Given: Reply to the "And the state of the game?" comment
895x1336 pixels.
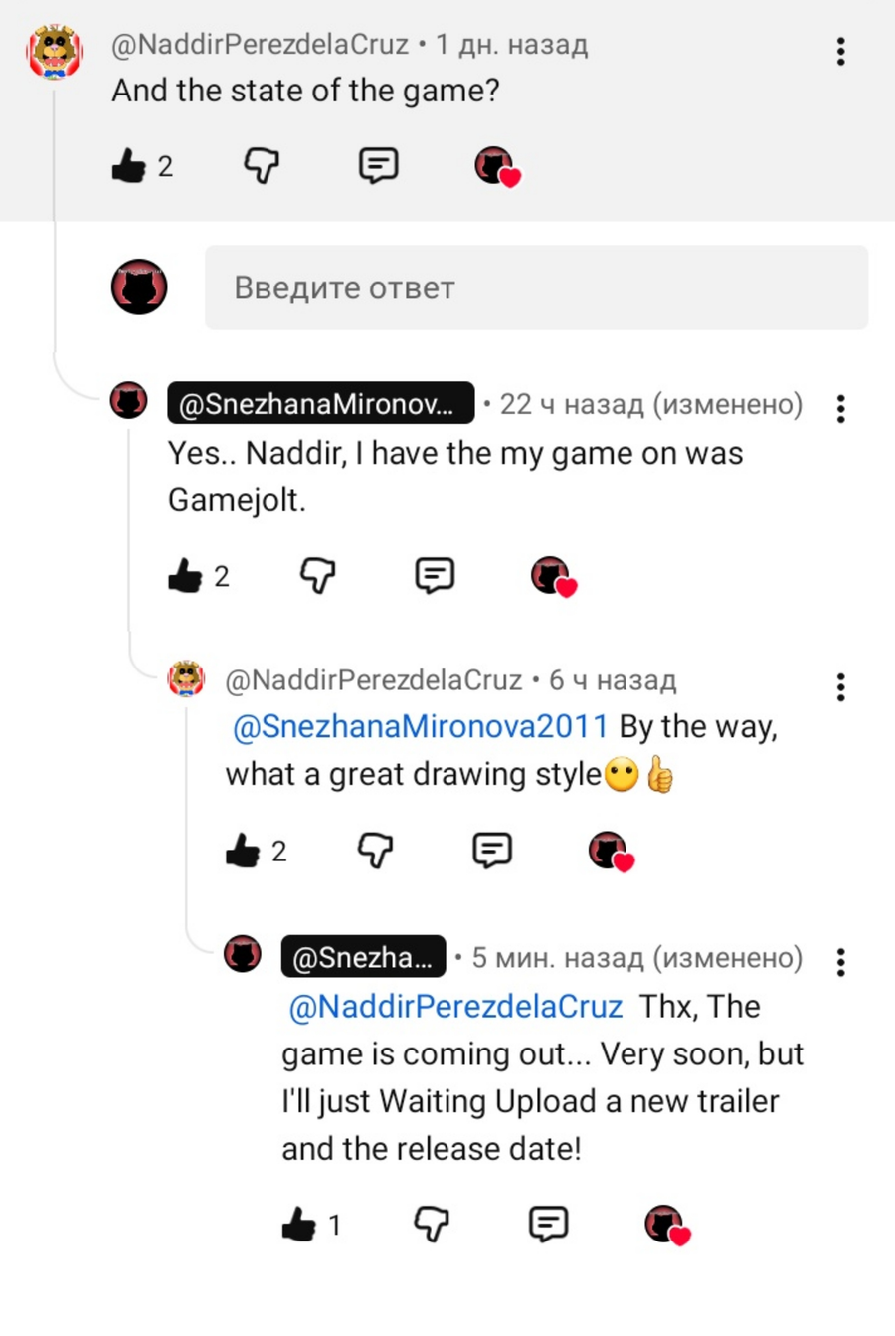Looking at the screenshot, I should [378, 166].
